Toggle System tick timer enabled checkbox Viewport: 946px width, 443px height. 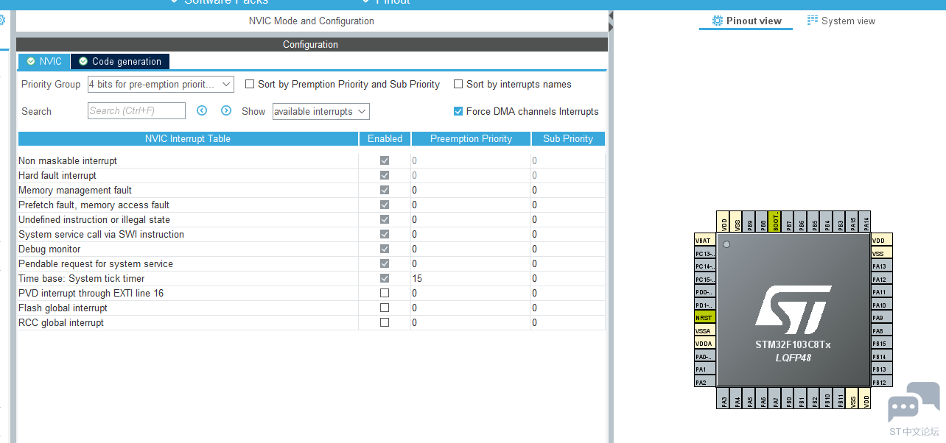385,278
